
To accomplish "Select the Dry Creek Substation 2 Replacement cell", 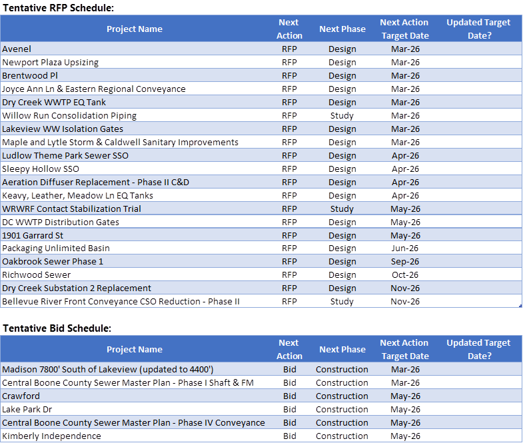I will tap(77, 288).
